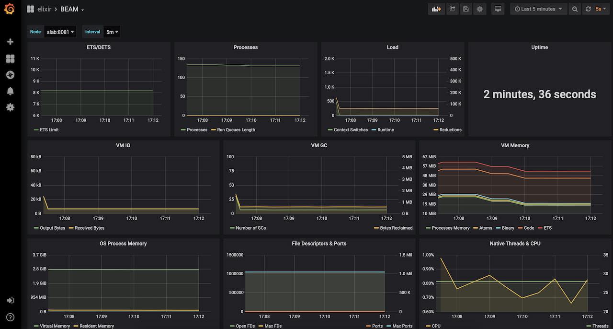The width and height of the screenshot is (613, 329).
Task: Open the VM Memory panel title menu
Action: [515, 145]
